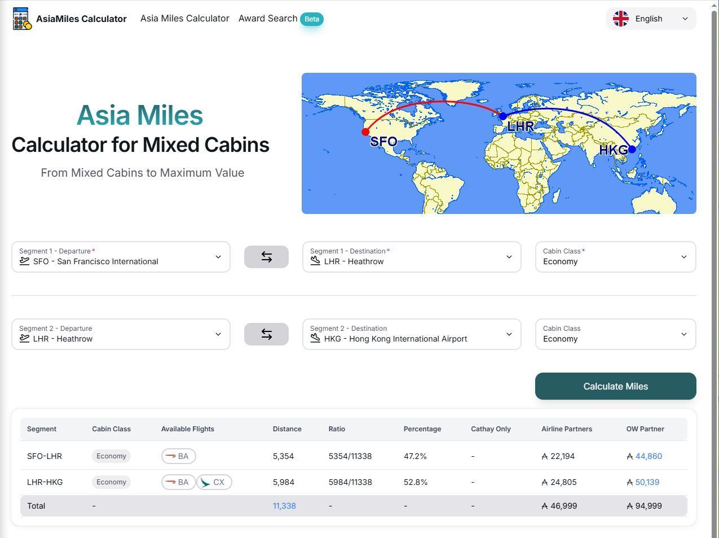Open Segment 1 Departure airport dropdown

pyautogui.click(x=121, y=257)
